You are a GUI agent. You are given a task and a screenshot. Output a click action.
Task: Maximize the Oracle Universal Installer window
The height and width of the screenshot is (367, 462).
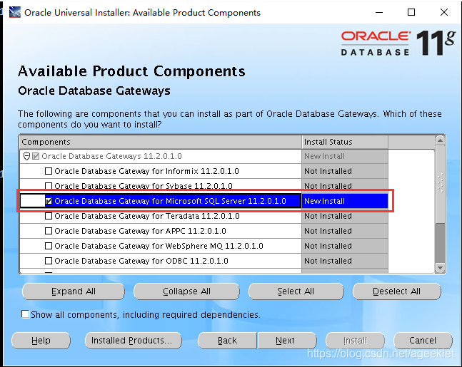[x=411, y=12]
